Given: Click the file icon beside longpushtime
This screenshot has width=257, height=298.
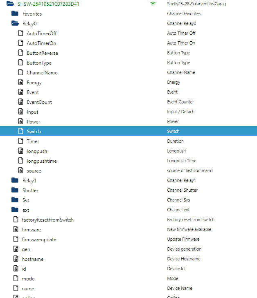Looking at the screenshot, I should 21,161.
